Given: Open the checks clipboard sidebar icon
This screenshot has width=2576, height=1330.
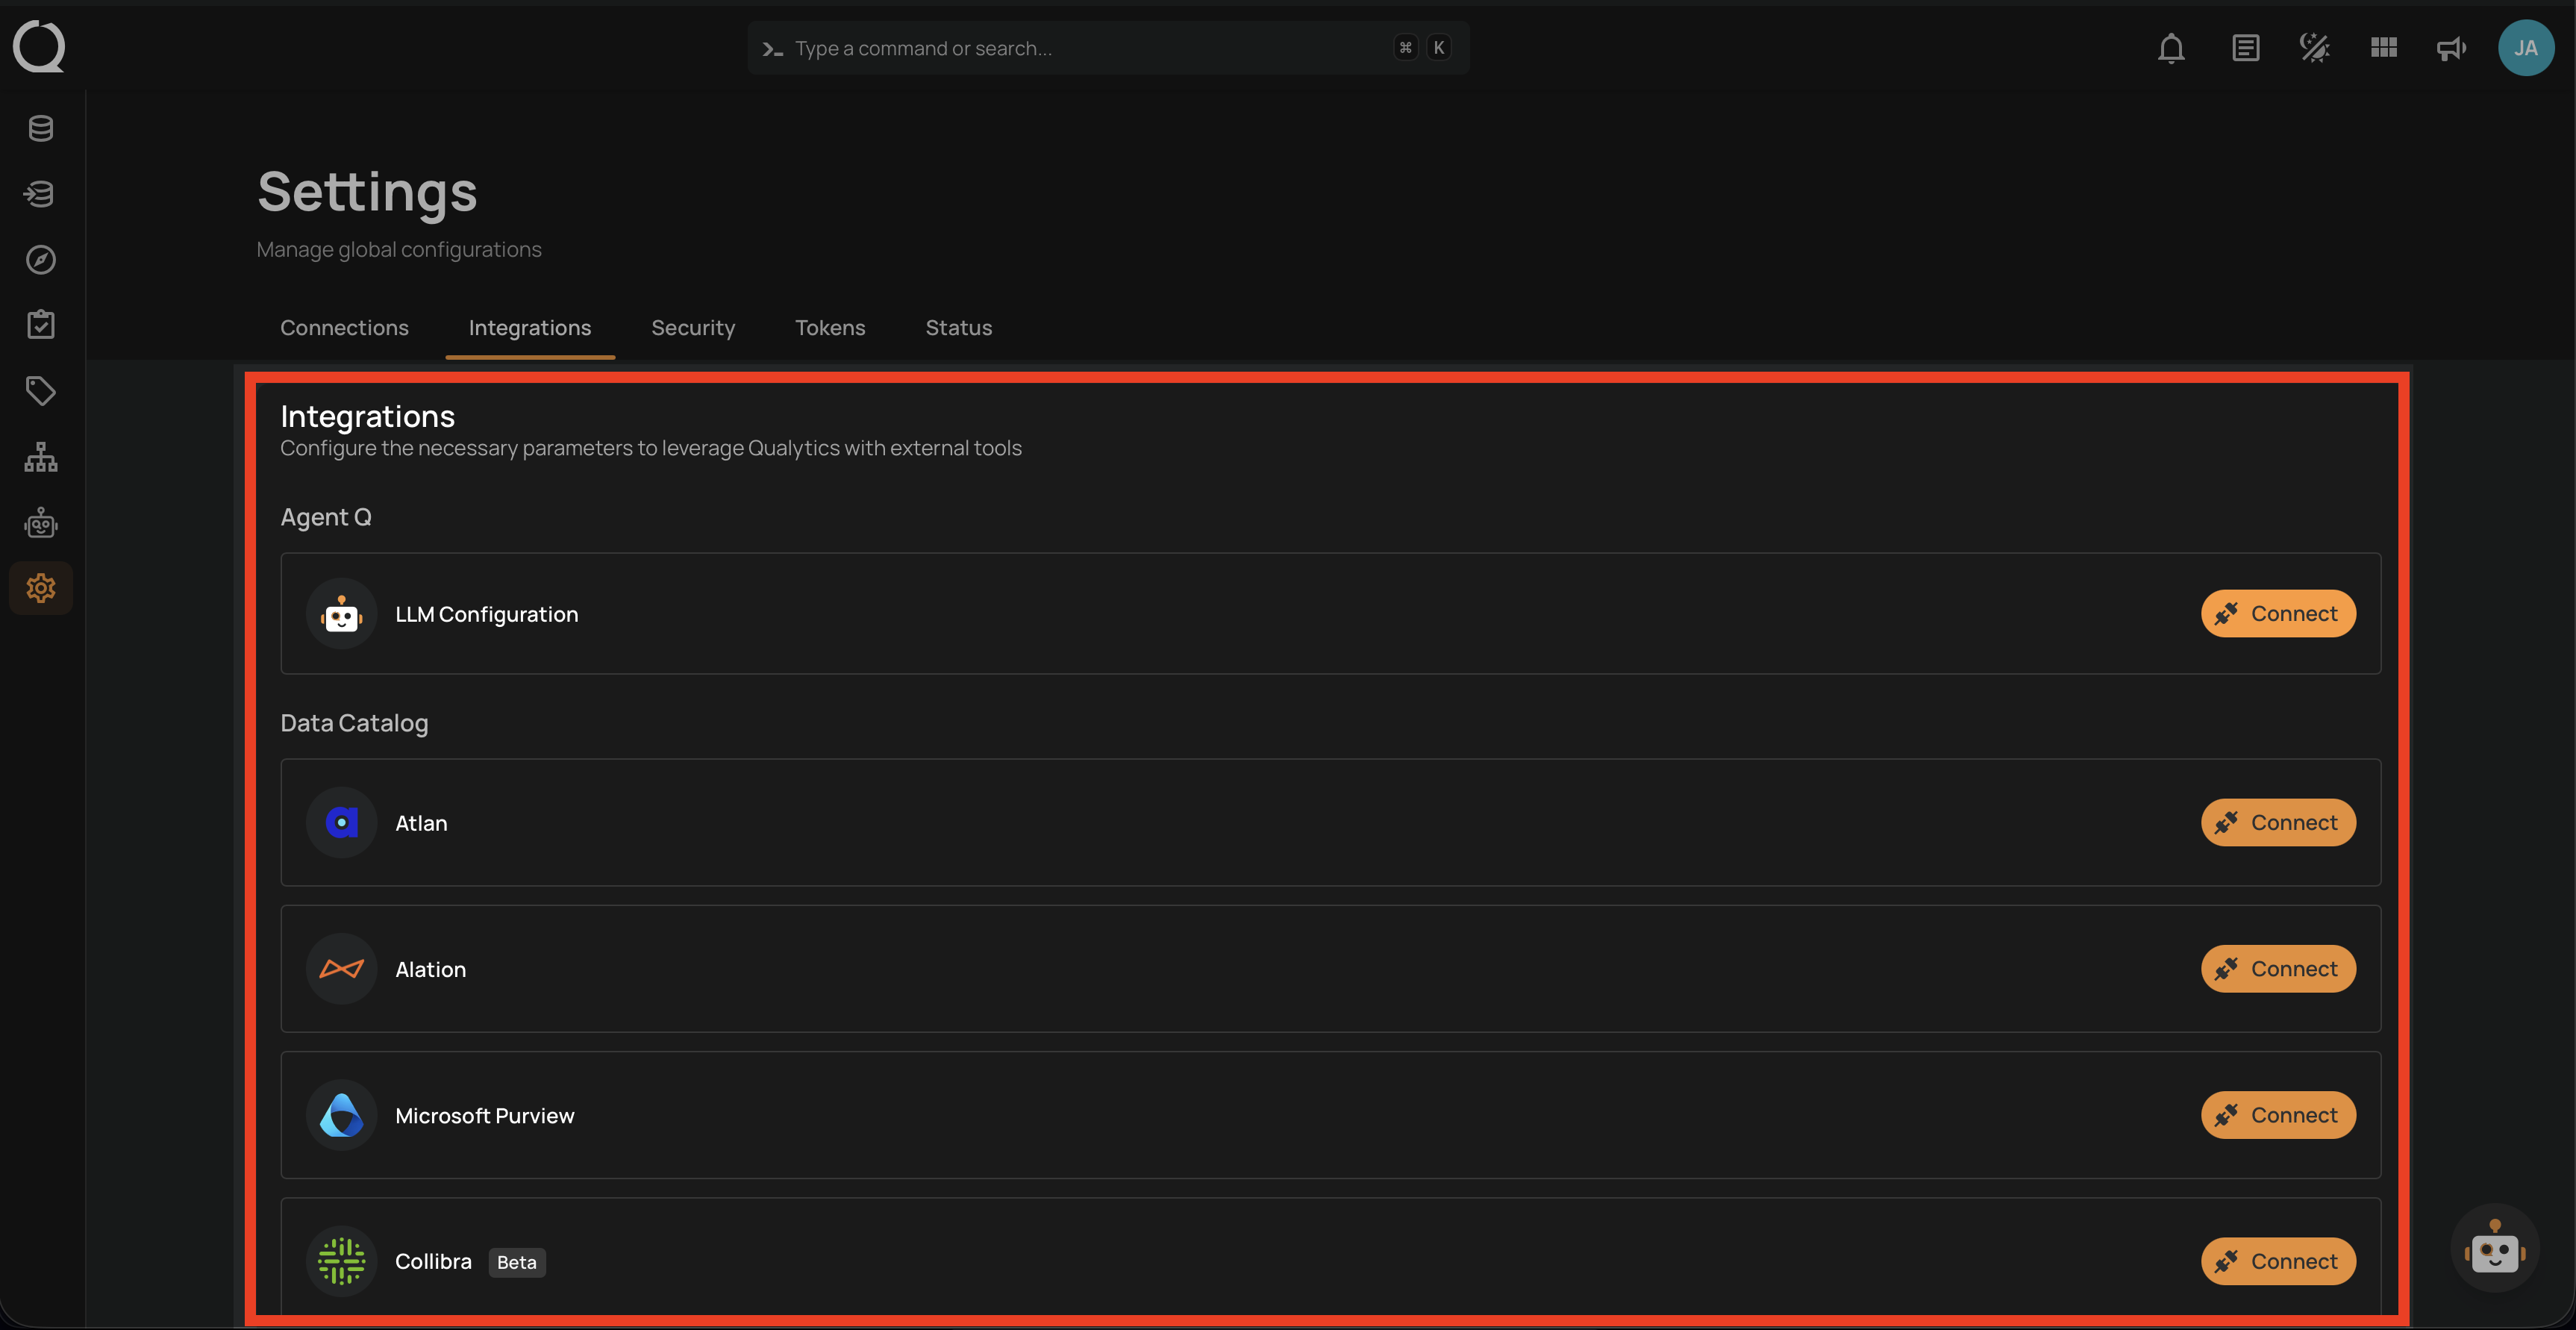Looking at the screenshot, I should click(x=40, y=324).
